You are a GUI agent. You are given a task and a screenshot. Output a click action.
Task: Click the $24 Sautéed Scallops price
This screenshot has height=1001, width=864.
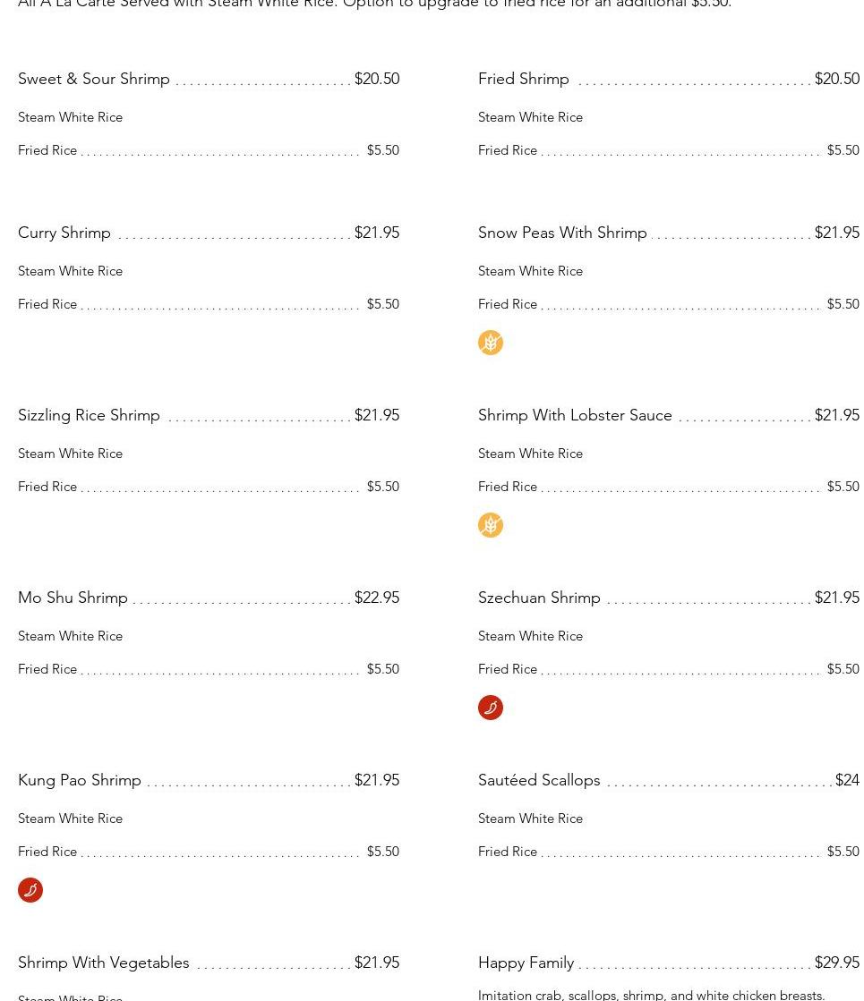point(847,780)
